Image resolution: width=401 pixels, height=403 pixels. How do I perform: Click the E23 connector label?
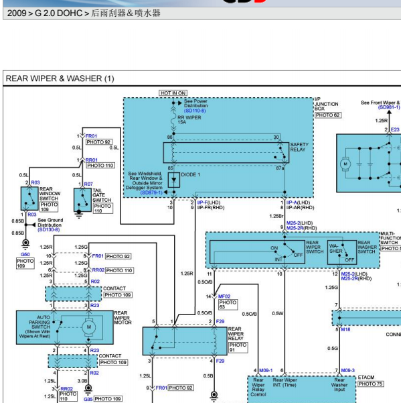pos(395,129)
